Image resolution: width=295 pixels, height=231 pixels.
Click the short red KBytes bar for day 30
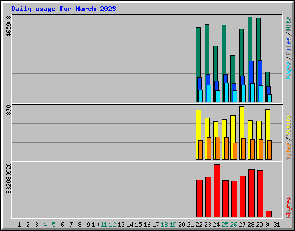coord(269,214)
